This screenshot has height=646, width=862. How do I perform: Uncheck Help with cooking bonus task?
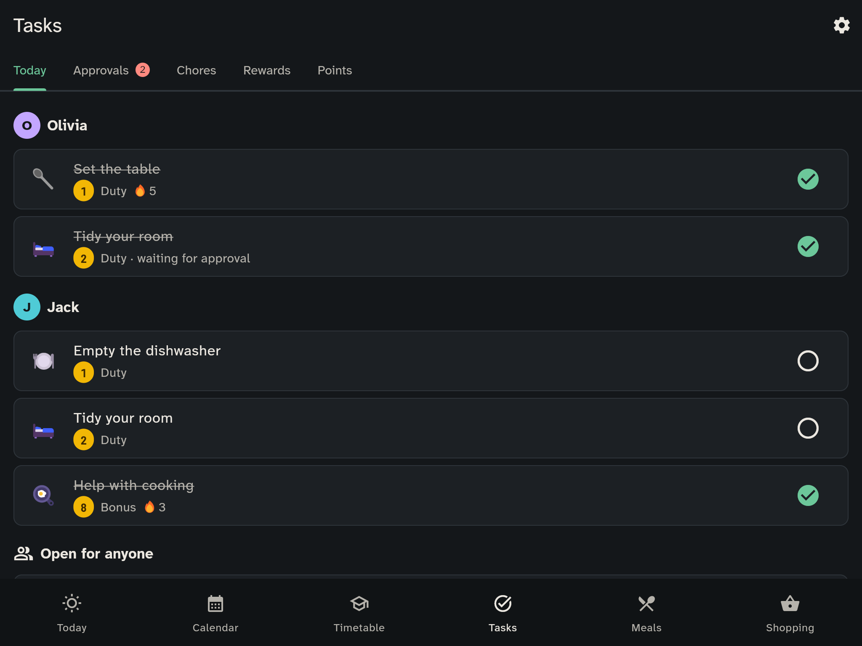808,495
